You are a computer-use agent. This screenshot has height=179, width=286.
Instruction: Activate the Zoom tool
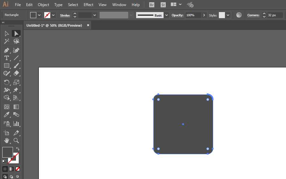[16, 140]
